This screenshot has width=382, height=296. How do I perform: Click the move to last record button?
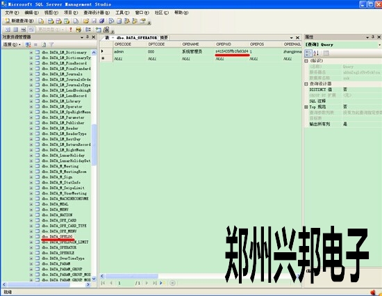pyautogui.click(x=154, y=283)
